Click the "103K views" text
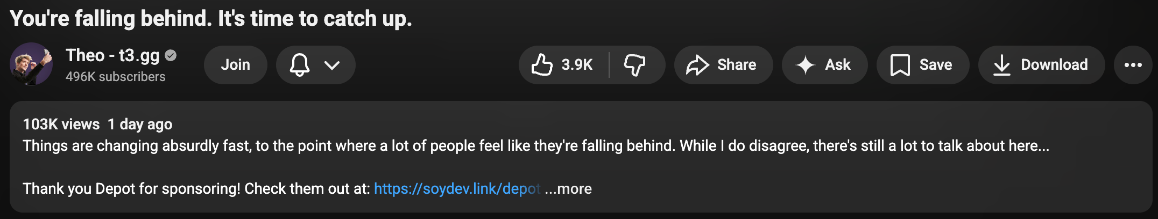This screenshot has width=1158, height=219. point(61,125)
